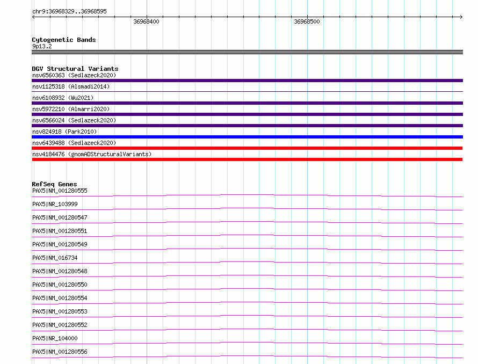Click the magenta intron line of PAX5|NM_001280555
The image size is (478, 364).
click(247, 194)
